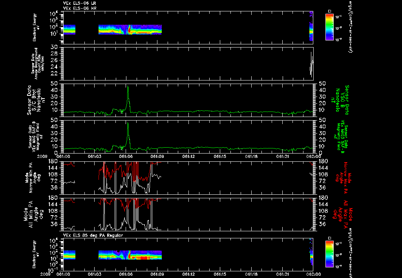
Task: Click the count rate spike in the Anode Background panel
Action: tap(311, 64)
